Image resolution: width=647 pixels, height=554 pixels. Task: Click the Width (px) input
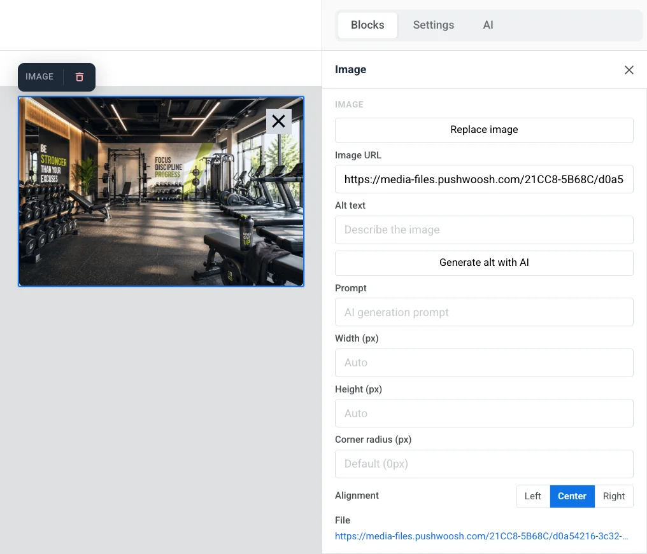pos(484,363)
